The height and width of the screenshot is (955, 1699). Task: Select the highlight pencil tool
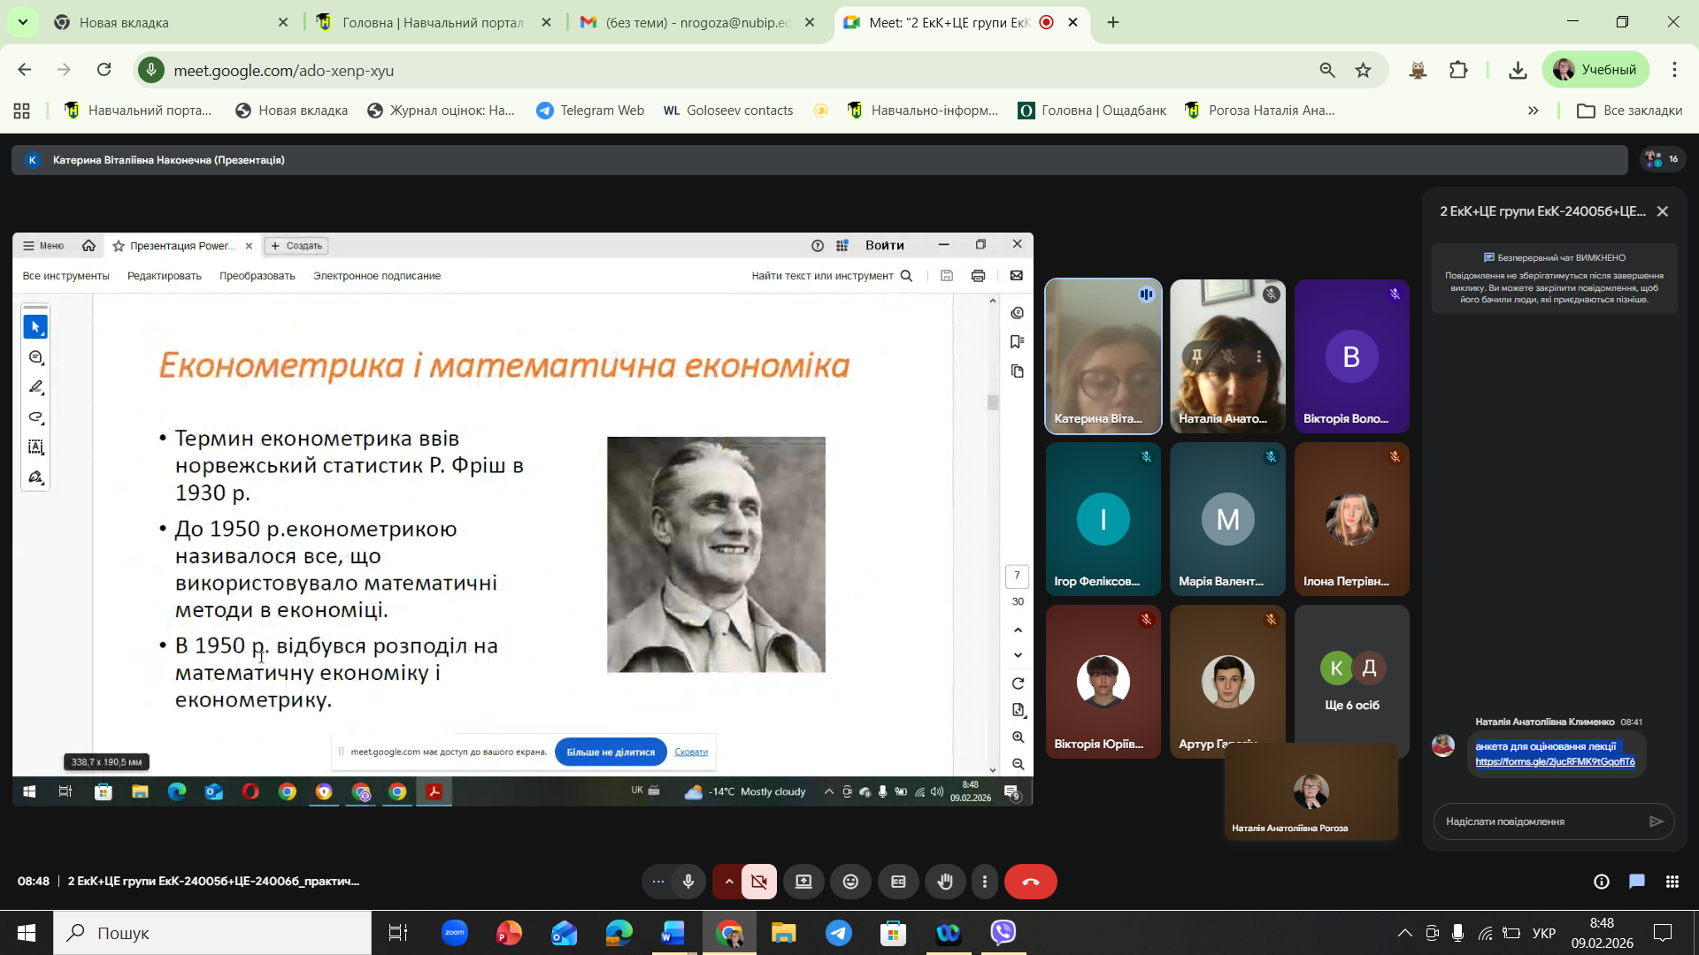click(36, 386)
